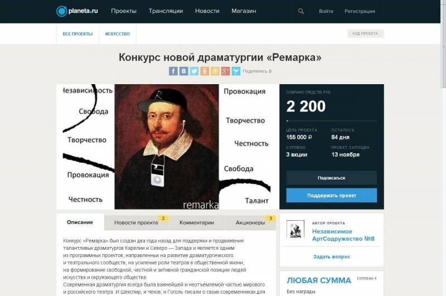Open search with the magnifier icon
This screenshot has height=296, width=446.
click(x=301, y=11)
